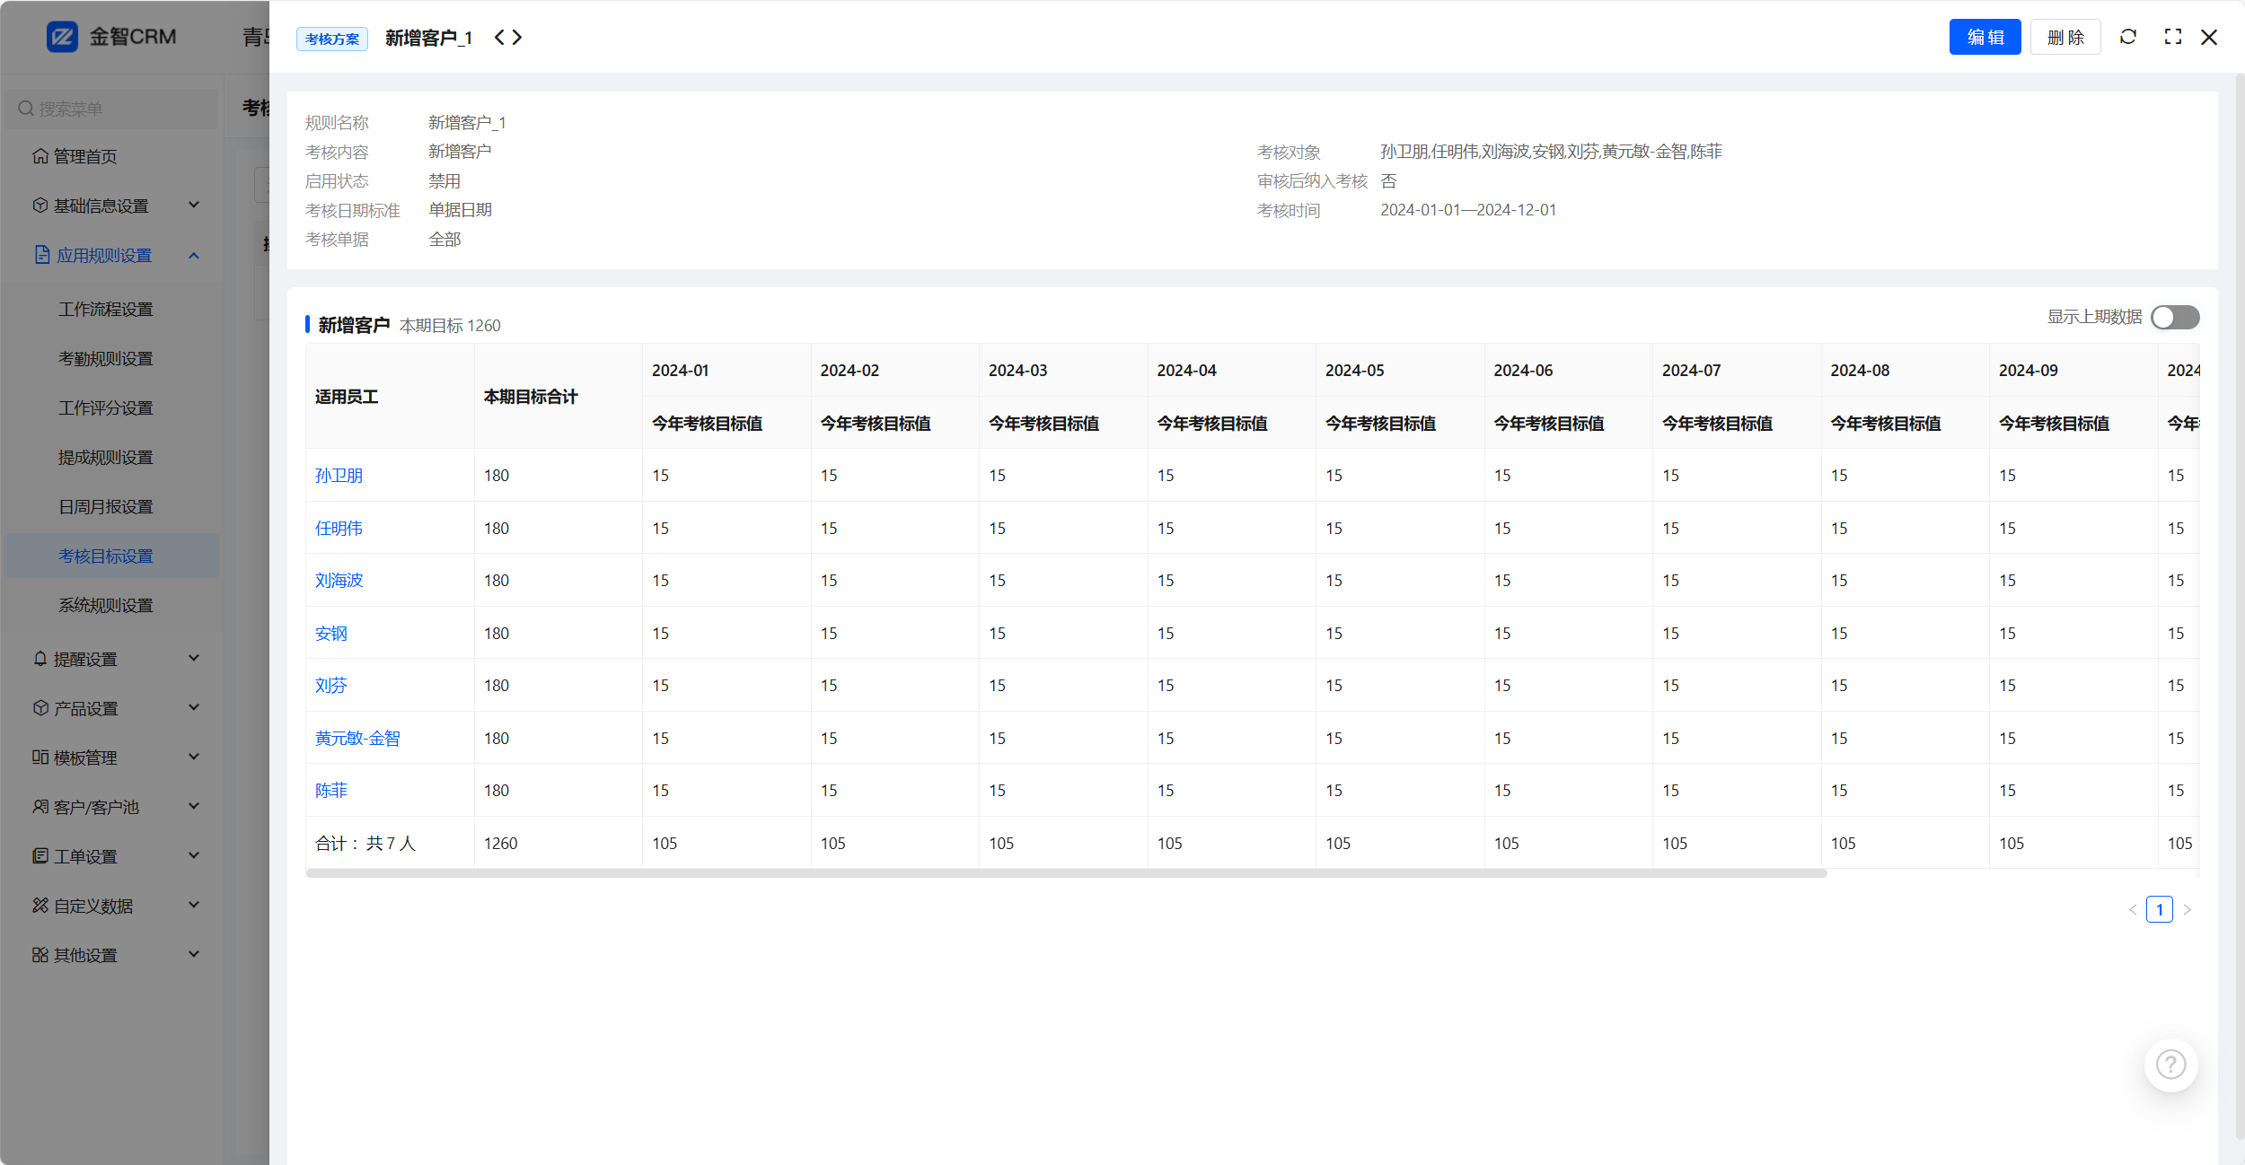This screenshot has width=2245, height=1165.
Task: Select 考核目标设置 menu item
Action: point(106,556)
